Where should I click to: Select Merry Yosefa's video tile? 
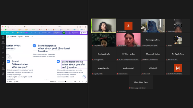128,40
